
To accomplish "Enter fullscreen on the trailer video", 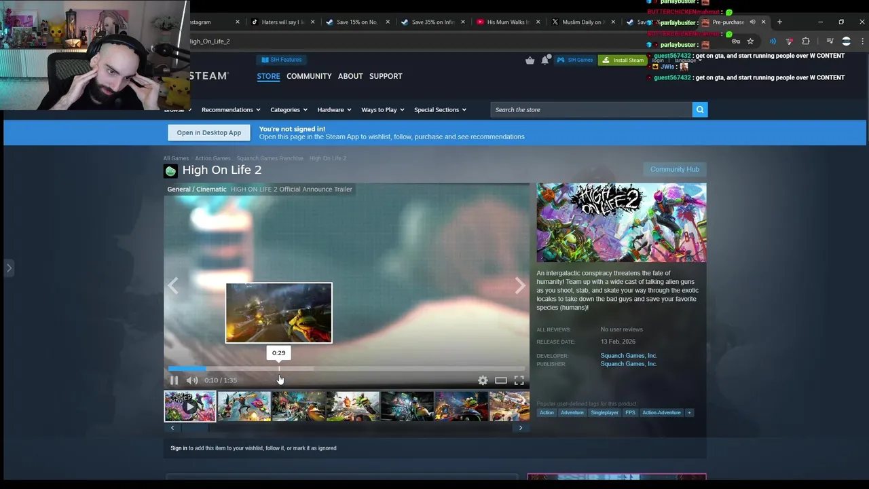I will click(x=519, y=380).
